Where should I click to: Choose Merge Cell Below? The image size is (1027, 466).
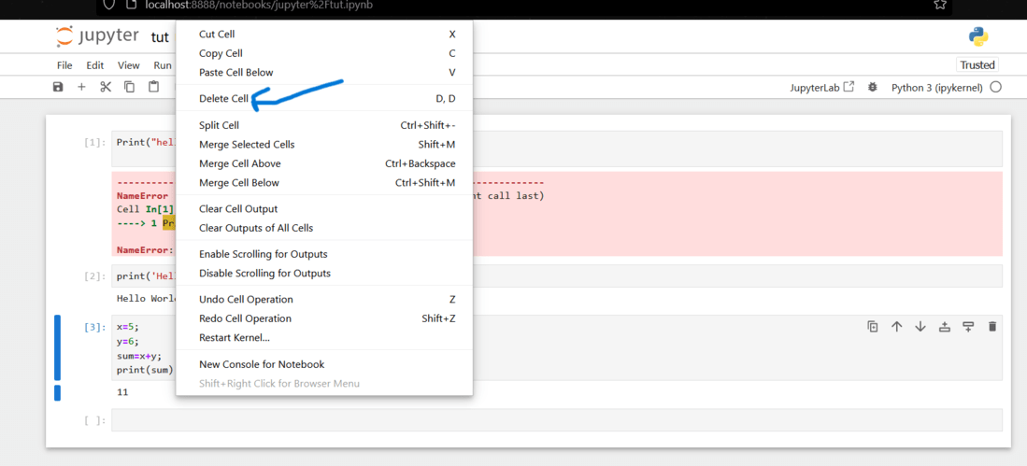pos(324,183)
